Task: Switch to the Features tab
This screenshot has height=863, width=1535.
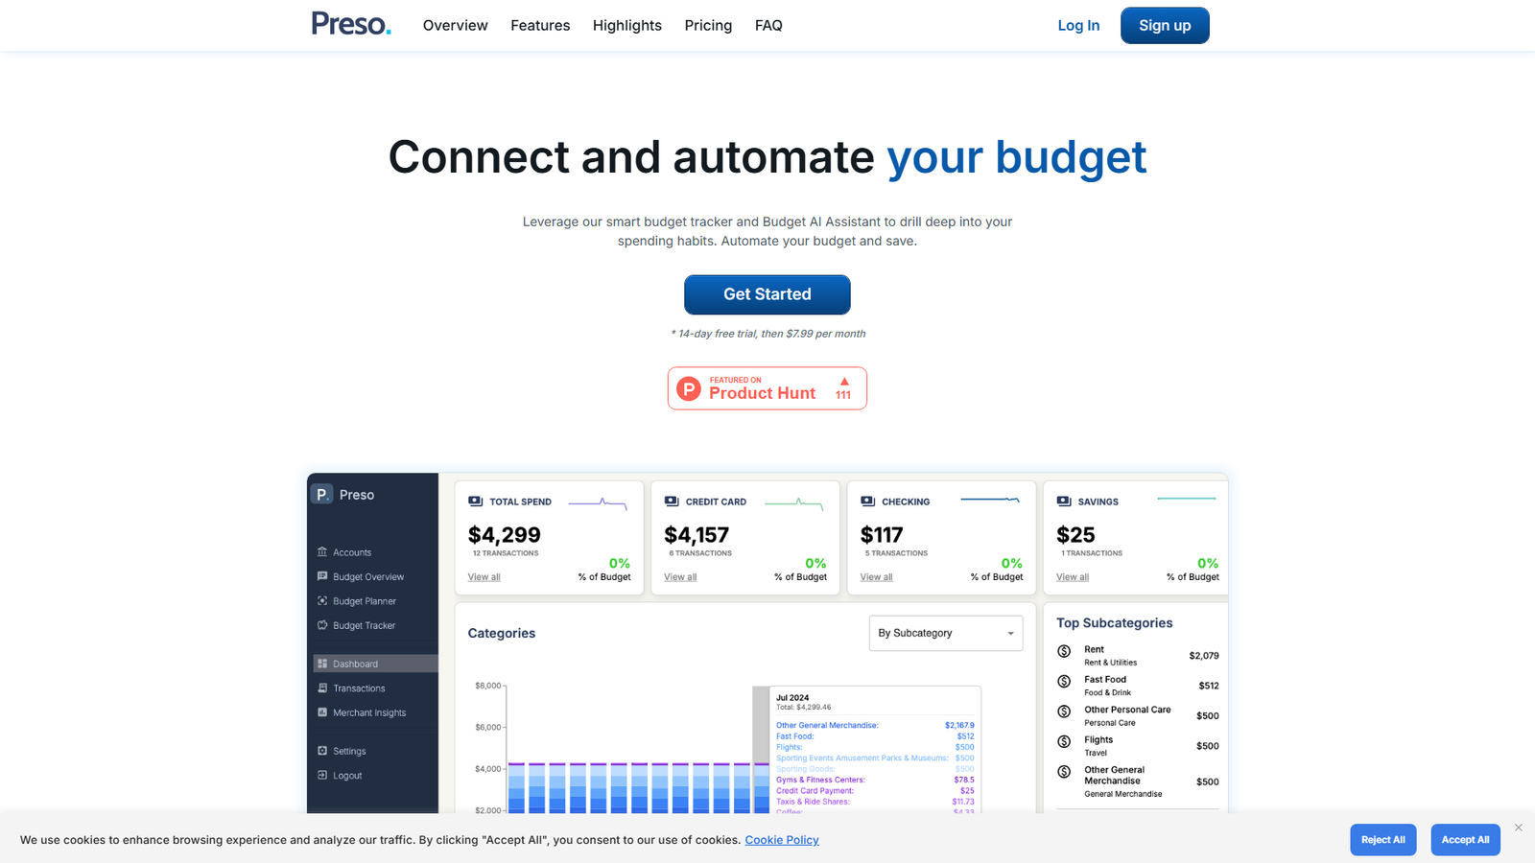Action: (x=540, y=25)
